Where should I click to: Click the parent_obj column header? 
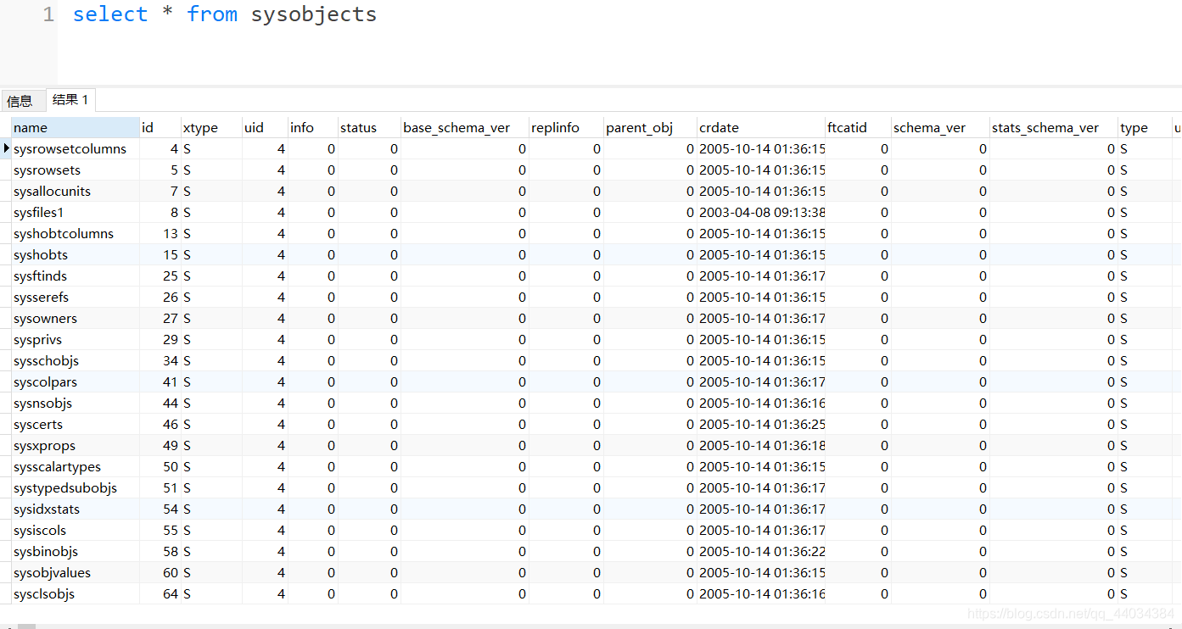[650, 127]
